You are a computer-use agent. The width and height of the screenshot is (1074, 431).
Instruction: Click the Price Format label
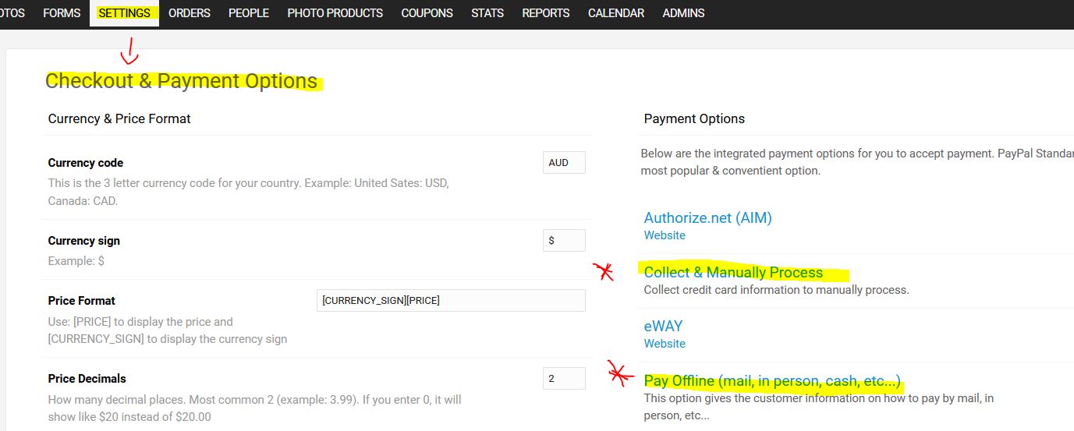click(82, 301)
